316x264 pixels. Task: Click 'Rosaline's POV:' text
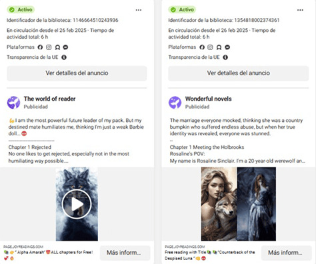[x=187, y=154]
